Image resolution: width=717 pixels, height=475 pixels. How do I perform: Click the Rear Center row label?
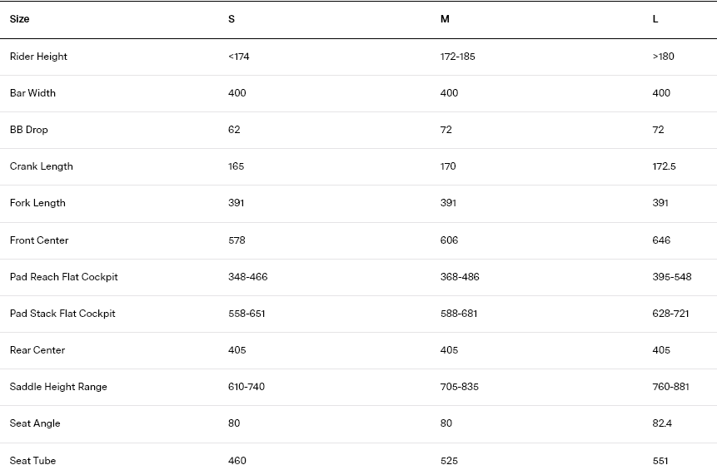(x=37, y=350)
